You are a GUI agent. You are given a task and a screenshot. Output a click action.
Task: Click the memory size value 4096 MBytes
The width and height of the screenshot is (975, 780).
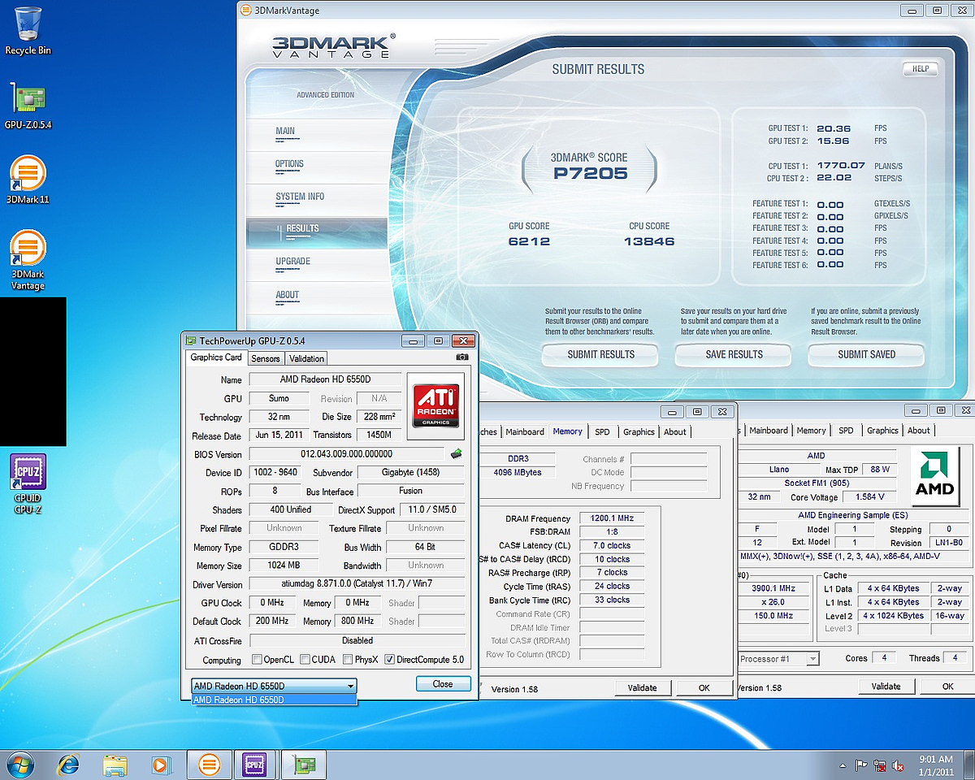coord(518,472)
